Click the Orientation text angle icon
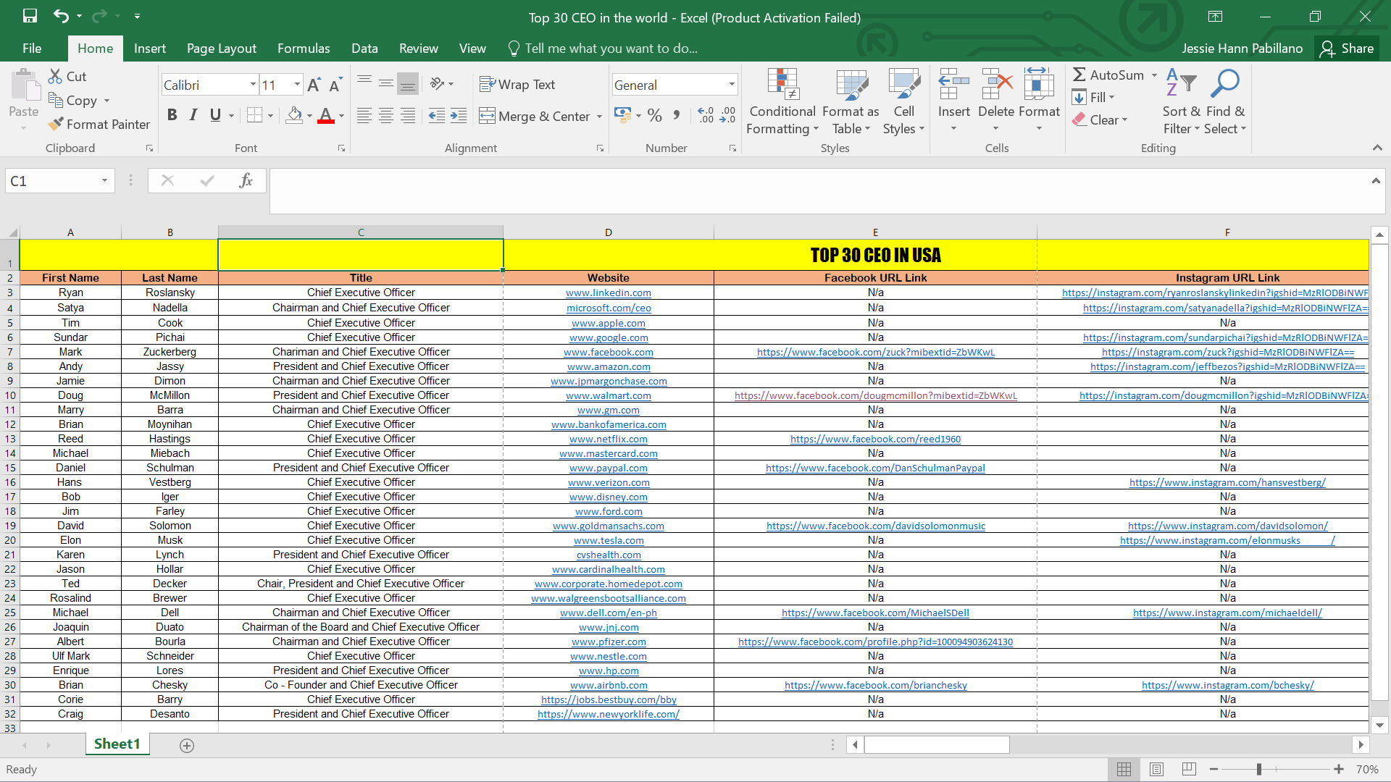Image resolution: width=1391 pixels, height=782 pixels. (x=437, y=83)
